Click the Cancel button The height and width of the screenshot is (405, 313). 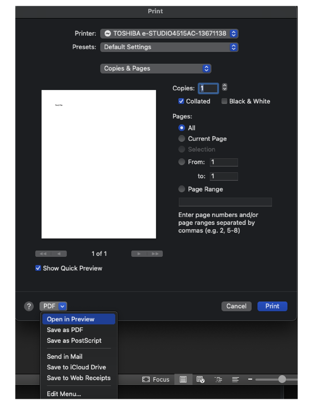coord(237,306)
